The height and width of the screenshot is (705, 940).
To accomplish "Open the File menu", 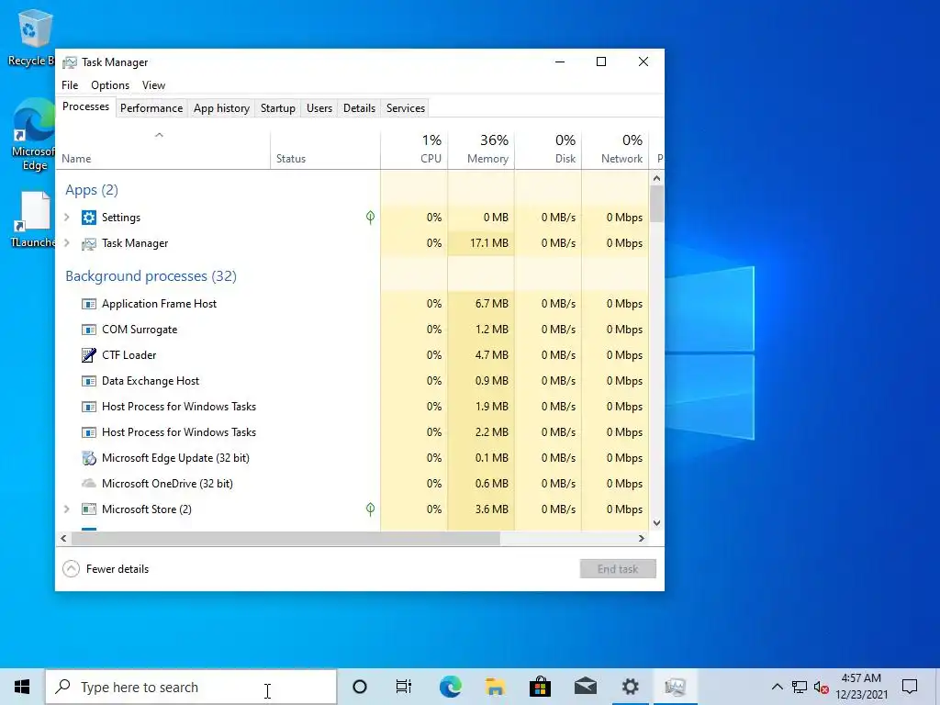I will [70, 85].
